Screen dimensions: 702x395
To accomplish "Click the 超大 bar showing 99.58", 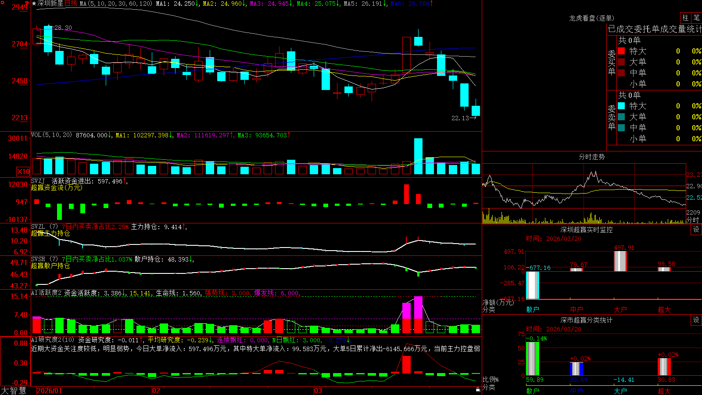I will tap(664, 269).
